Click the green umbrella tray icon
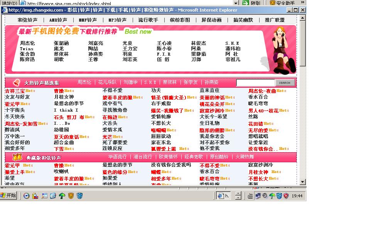 pos(272,196)
